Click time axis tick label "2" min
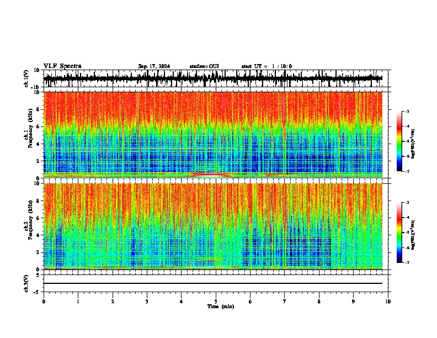Screen dimensions: 437x338 click(x=113, y=302)
